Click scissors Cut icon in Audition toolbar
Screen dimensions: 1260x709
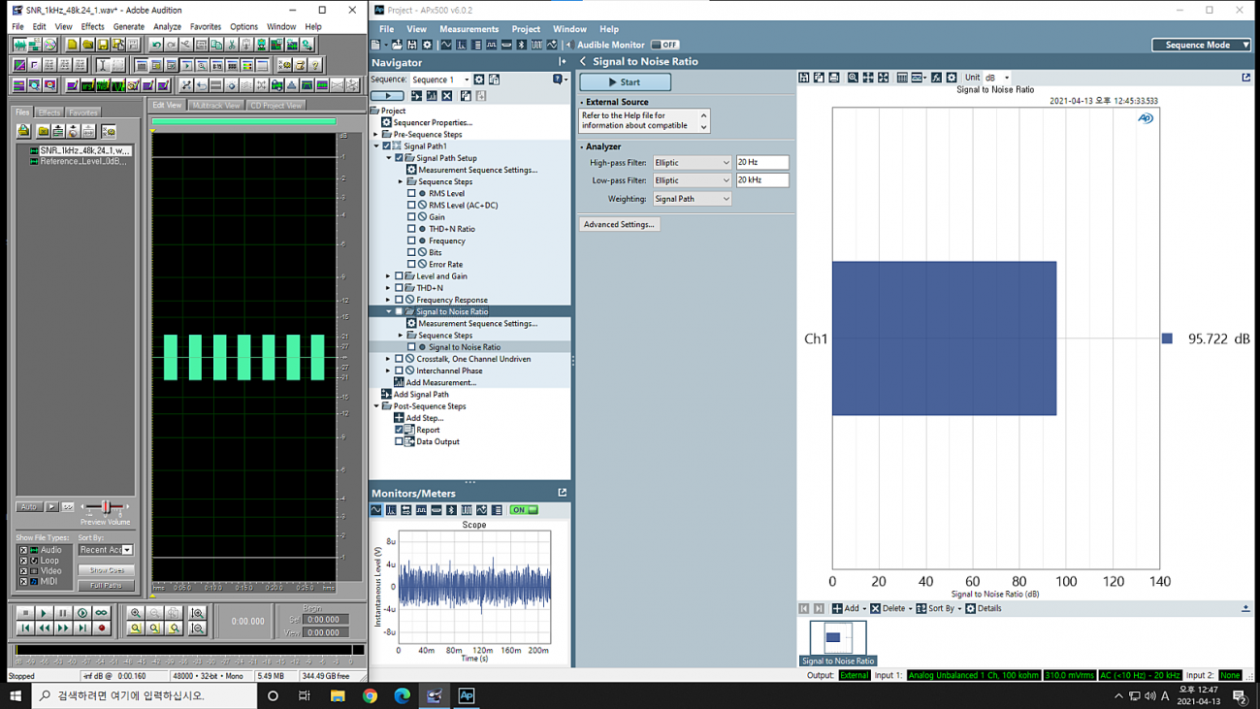pos(232,45)
